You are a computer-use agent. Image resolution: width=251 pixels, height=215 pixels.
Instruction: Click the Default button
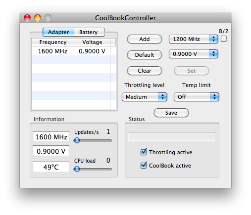click(x=145, y=55)
